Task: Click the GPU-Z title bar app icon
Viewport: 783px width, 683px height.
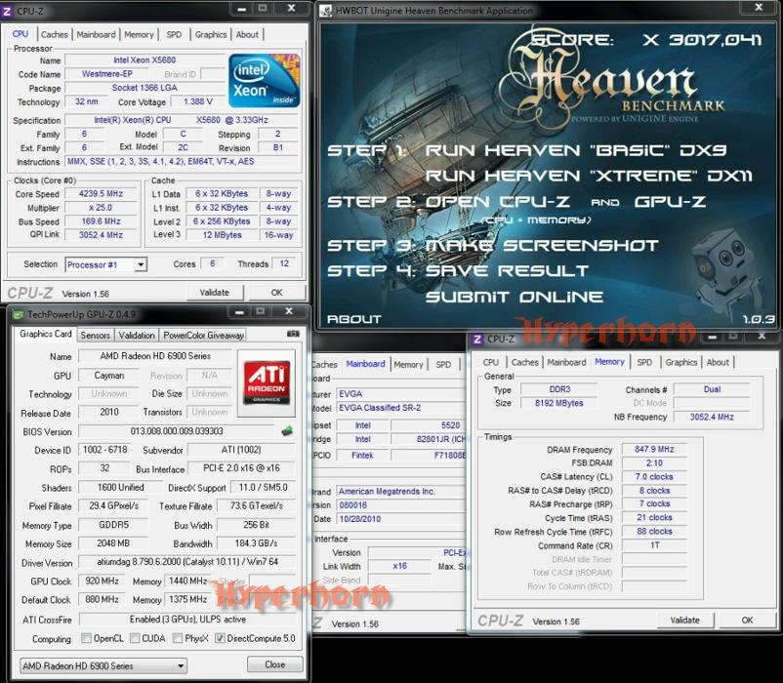Action: pyautogui.click(x=18, y=315)
